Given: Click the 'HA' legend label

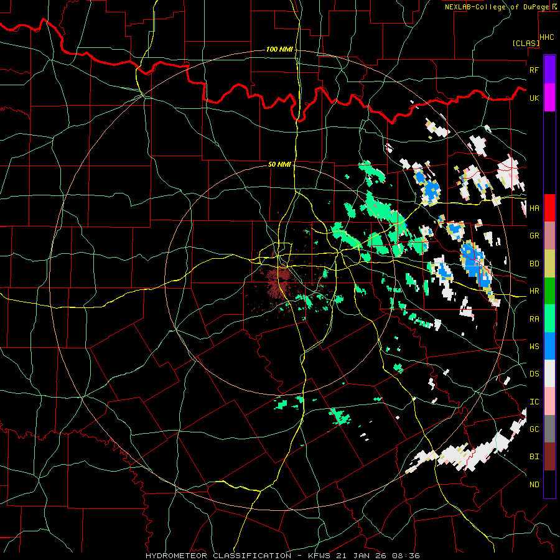Looking at the screenshot, I should coord(534,208).
